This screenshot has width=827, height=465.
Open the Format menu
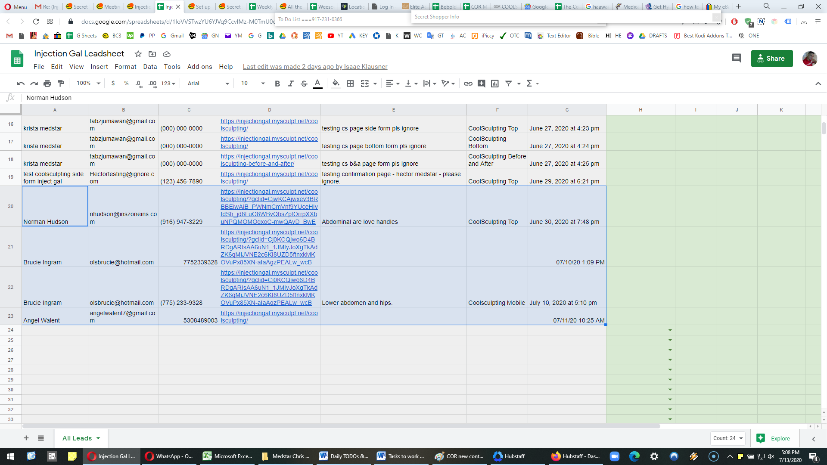pos(125,67)
